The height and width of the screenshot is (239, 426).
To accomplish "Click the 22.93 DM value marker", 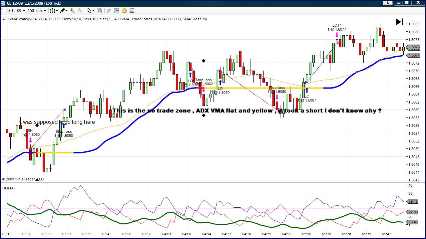I will 413,212.
